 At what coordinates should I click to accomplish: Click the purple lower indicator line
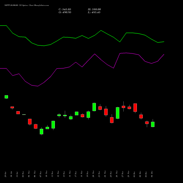pos(82,67)
